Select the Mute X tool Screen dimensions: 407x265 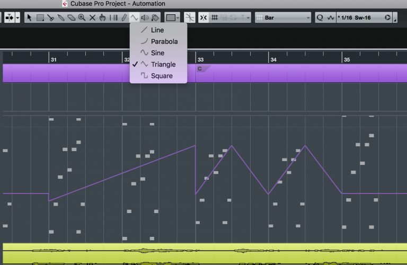[92, 17]
